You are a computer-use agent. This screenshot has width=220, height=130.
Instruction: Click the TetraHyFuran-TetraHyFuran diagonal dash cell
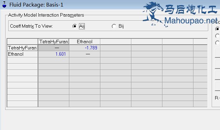tap(53, 48)
